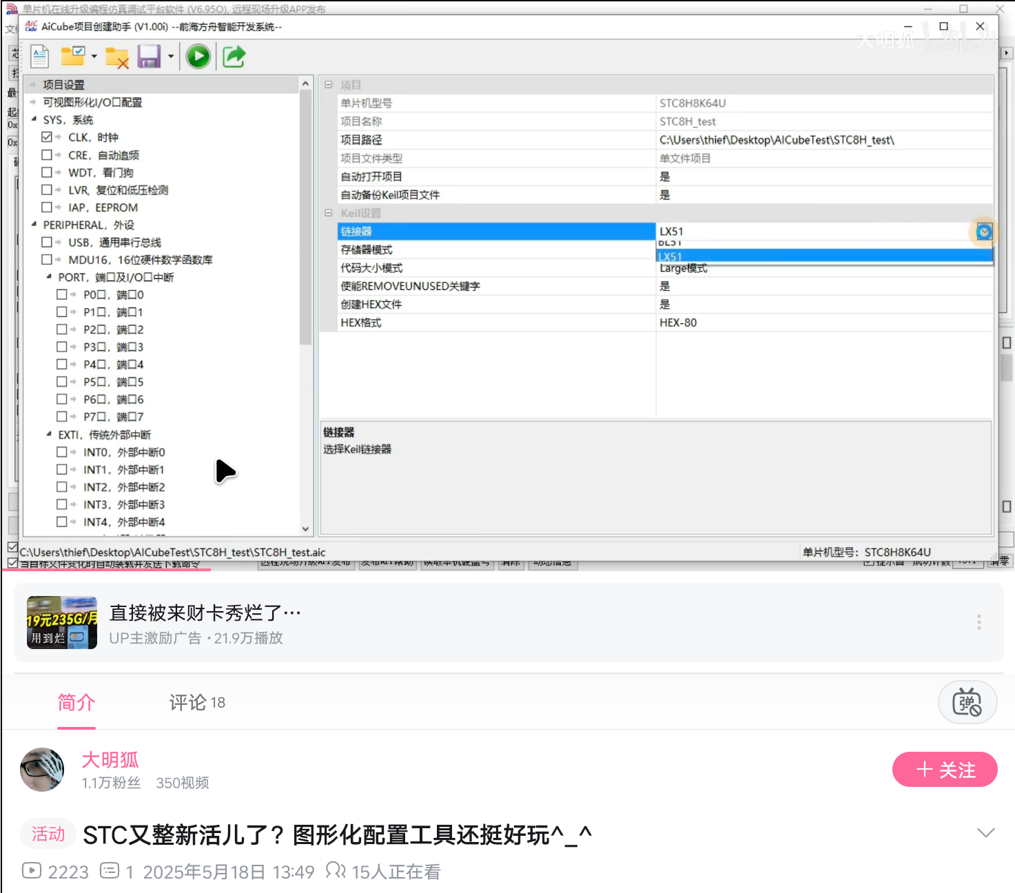The height and width of the screenshot is (893, 1015).
Task: Select the P5口, 端口5 tree row
Action: coord(113,382)
